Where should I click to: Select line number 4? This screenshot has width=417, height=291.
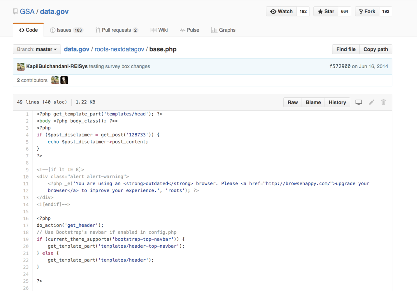(x=27, y=135)
